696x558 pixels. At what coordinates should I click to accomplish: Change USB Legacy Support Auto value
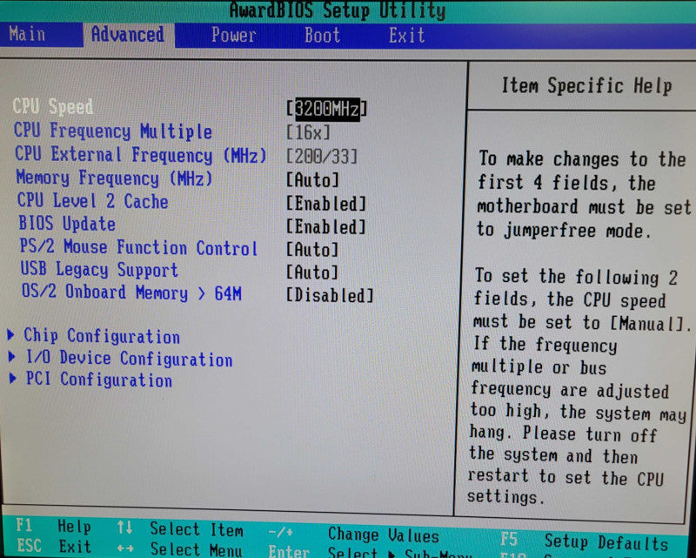point(312,272)
